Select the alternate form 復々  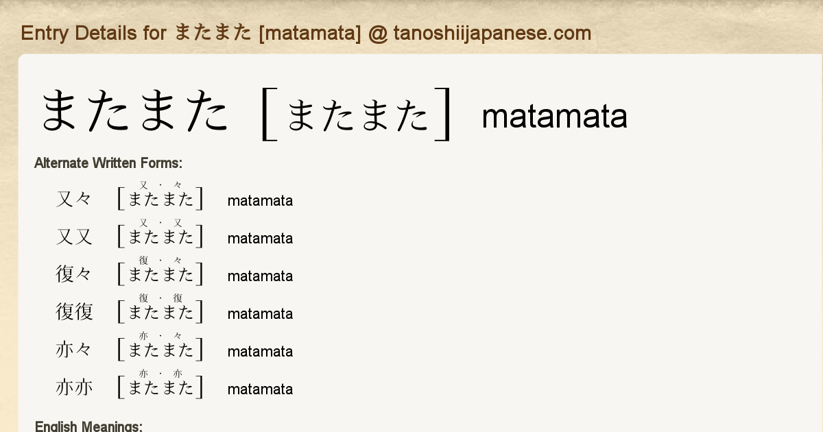74,275
